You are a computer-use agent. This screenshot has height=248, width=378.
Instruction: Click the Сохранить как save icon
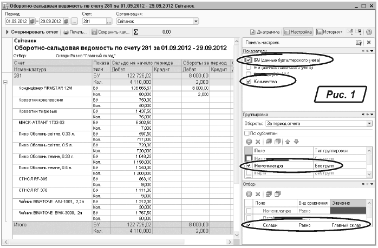95,32
